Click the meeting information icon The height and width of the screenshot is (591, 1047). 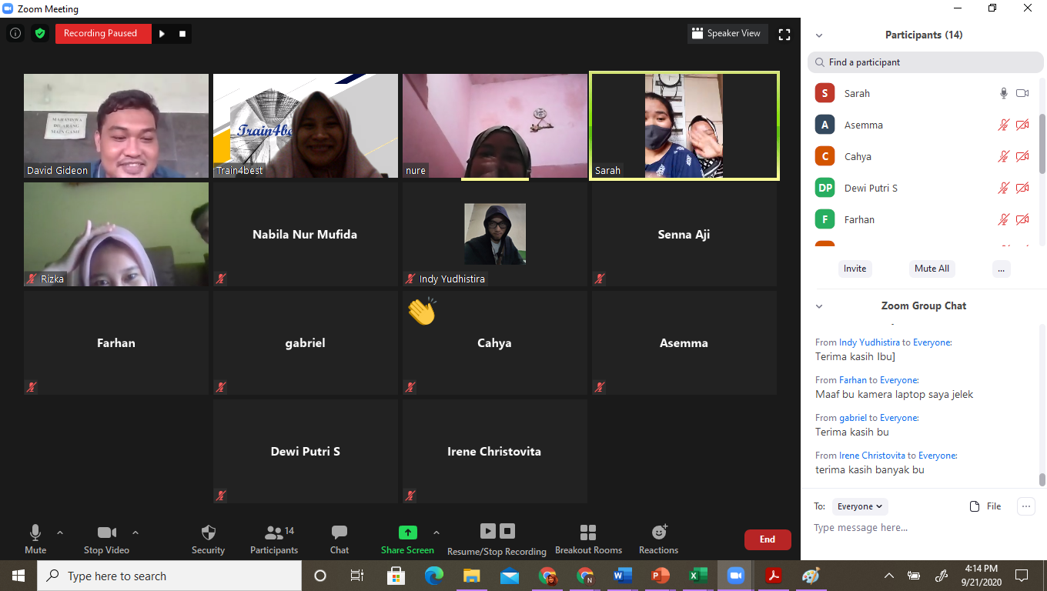point(15,34)
